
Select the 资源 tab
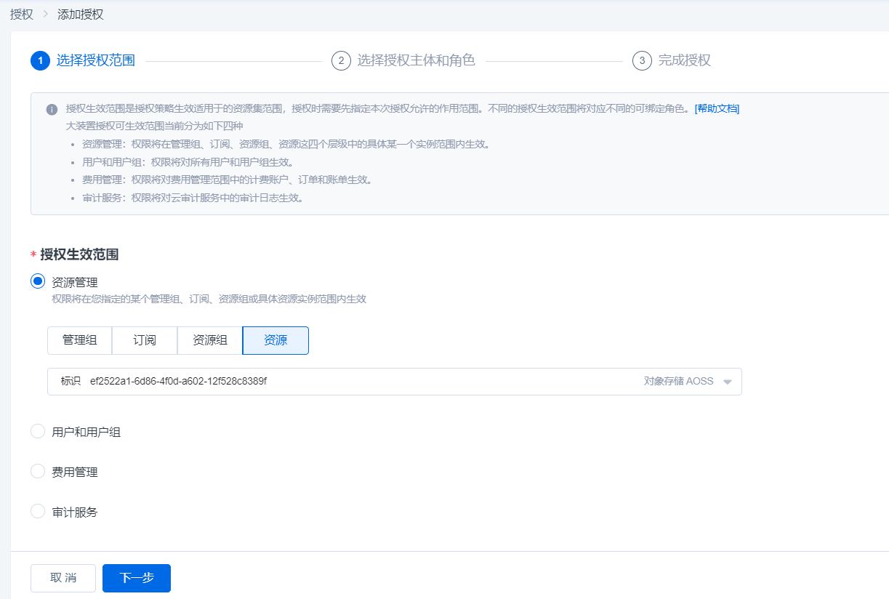[x=275, y=340]
